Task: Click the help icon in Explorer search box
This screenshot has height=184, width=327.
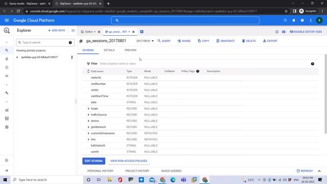Action: [71, 42]
